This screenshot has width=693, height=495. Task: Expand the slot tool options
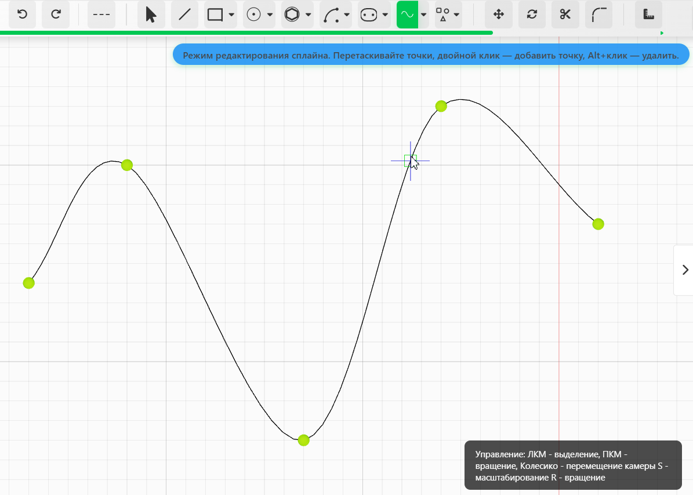386,14
